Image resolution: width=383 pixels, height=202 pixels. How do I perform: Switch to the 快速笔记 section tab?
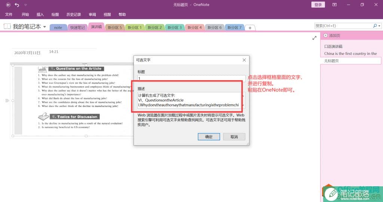[77, 28]
